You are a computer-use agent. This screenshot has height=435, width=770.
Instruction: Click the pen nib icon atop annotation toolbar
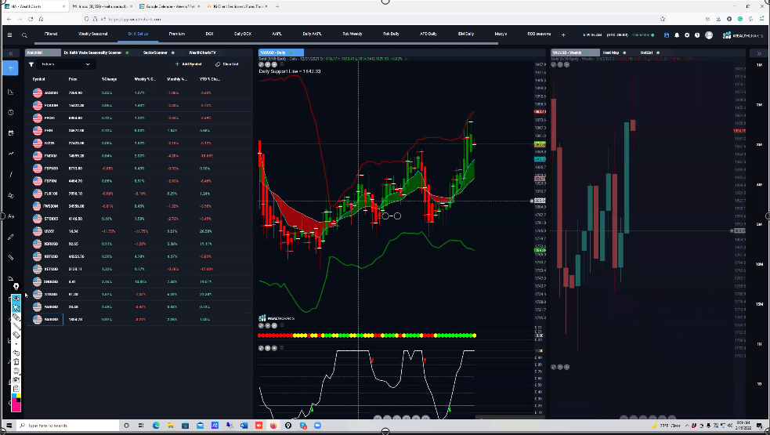(16, 287)
